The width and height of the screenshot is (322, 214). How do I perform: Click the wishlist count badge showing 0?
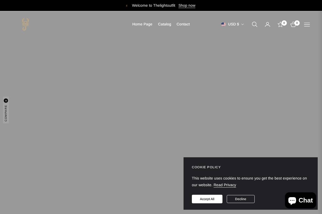[284, 23]
